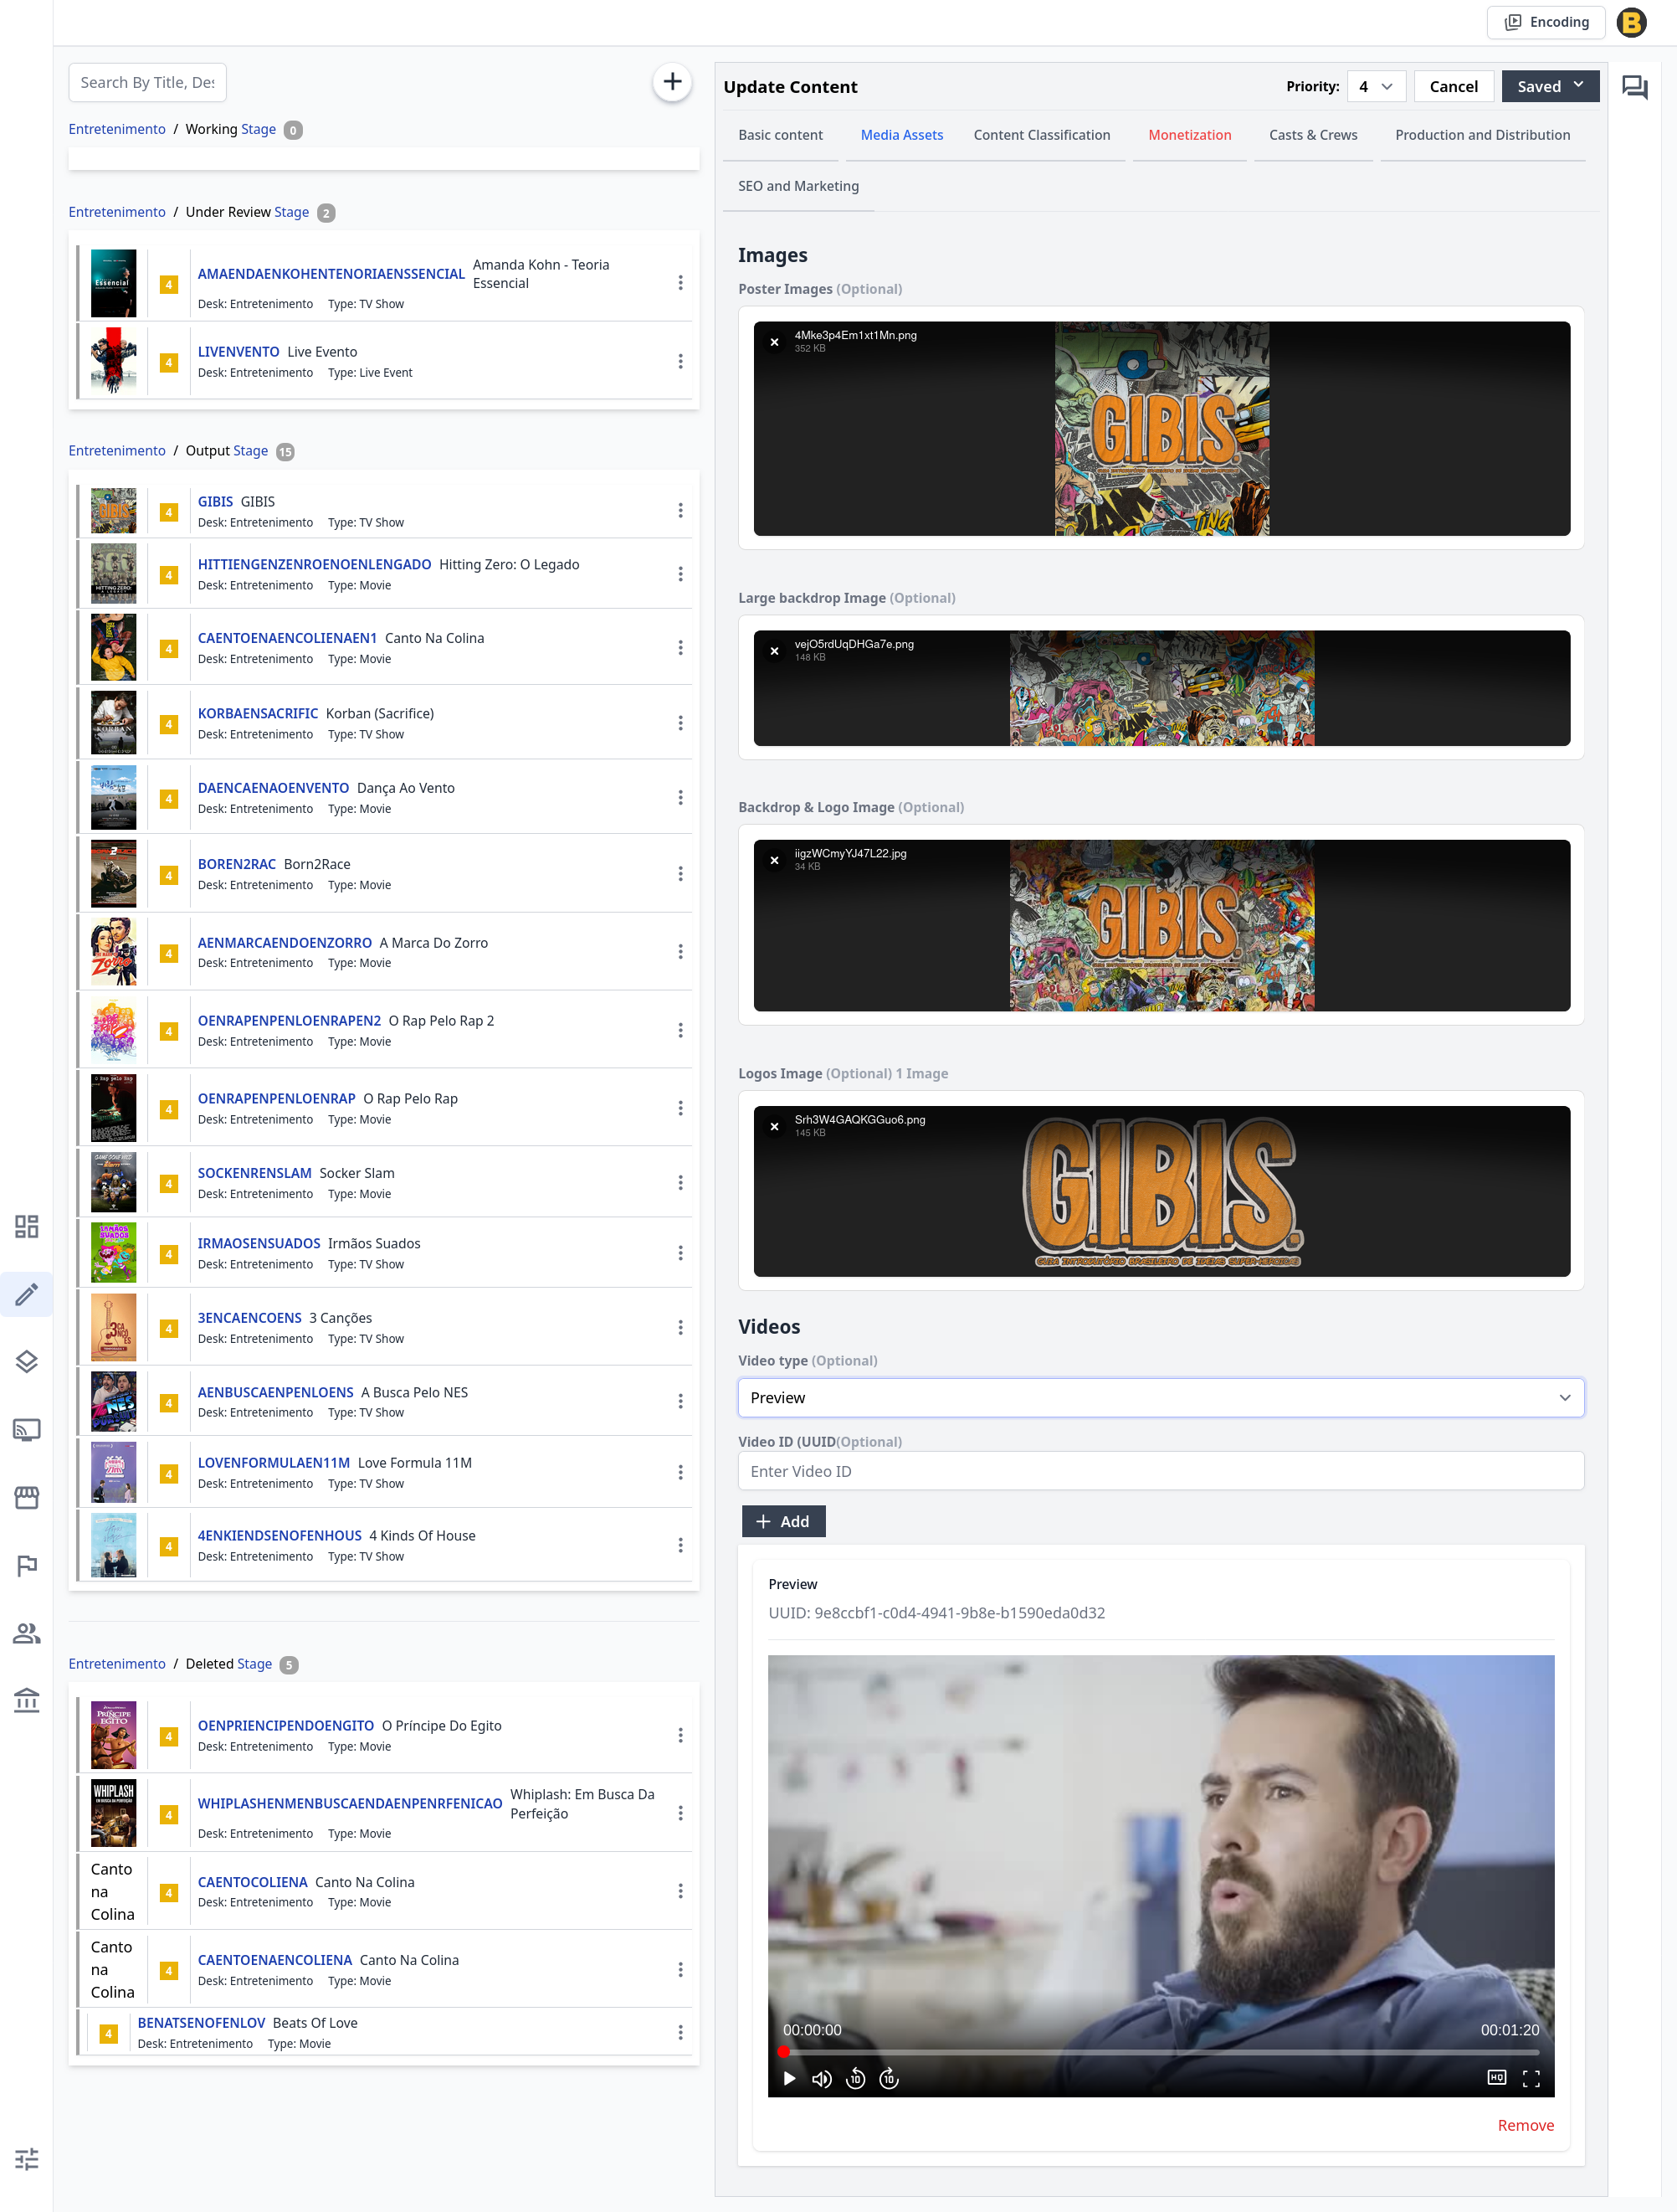
Task: Switch to Media Assets tab
Action: coord(901,136)
